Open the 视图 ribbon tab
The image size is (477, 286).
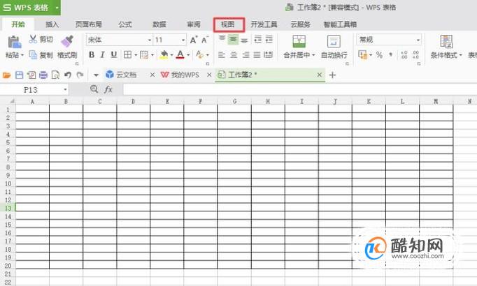[x=228, y=24]
